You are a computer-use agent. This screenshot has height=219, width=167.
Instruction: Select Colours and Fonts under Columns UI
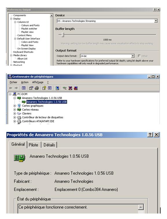pos(30,25)
